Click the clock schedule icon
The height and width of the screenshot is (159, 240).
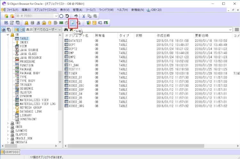[79, 23]
